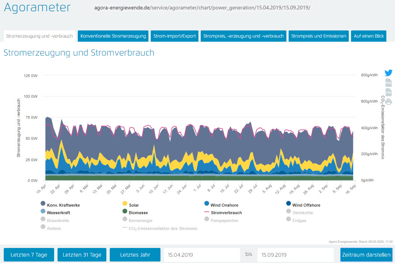395x263 pixels.
Task: Enable the Kernenergie legend entry
Action: pyautogui.click(x=140, y=221)
